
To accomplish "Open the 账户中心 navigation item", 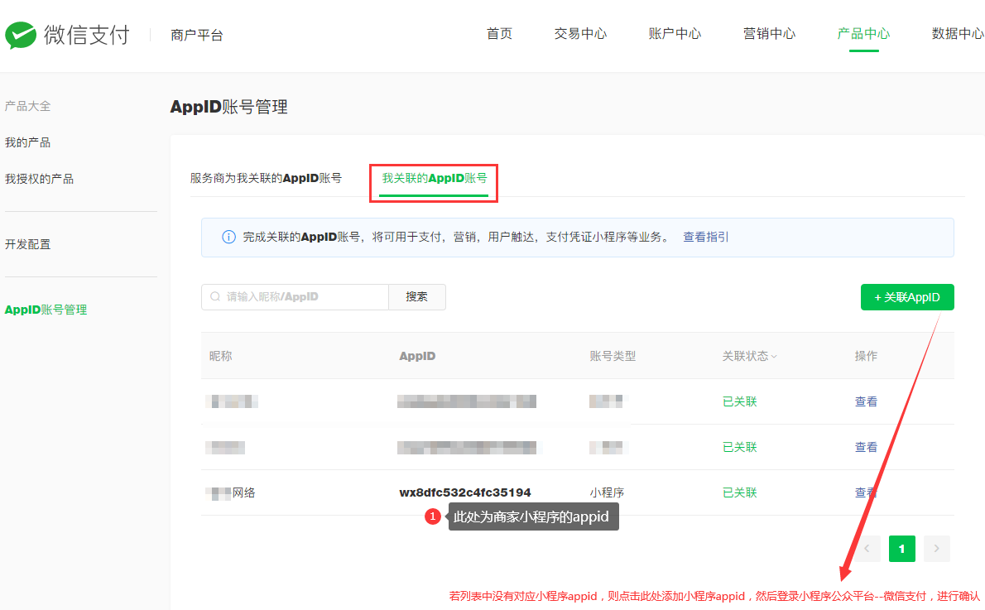I will tap(675, 34).
